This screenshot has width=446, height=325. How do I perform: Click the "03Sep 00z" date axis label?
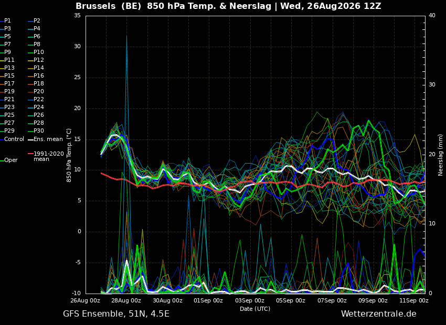tap(250, 300)
